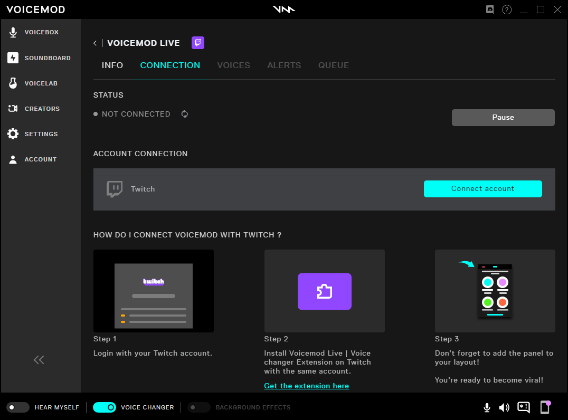568x420 pixels.
Task: Open the Account section label
Action: tap(41, 159)
